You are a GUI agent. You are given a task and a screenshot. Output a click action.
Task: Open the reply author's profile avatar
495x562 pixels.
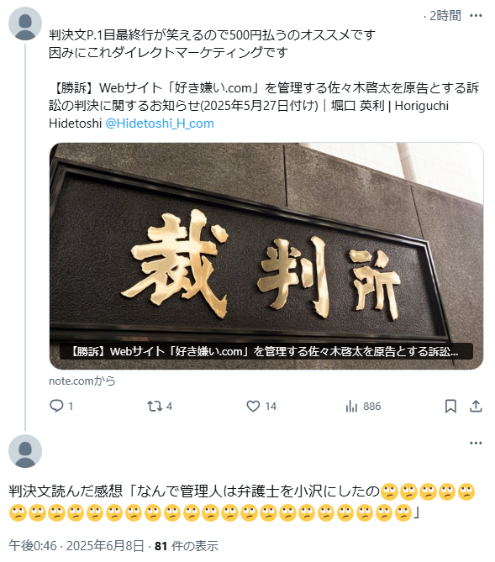click(x=25, y=451)
